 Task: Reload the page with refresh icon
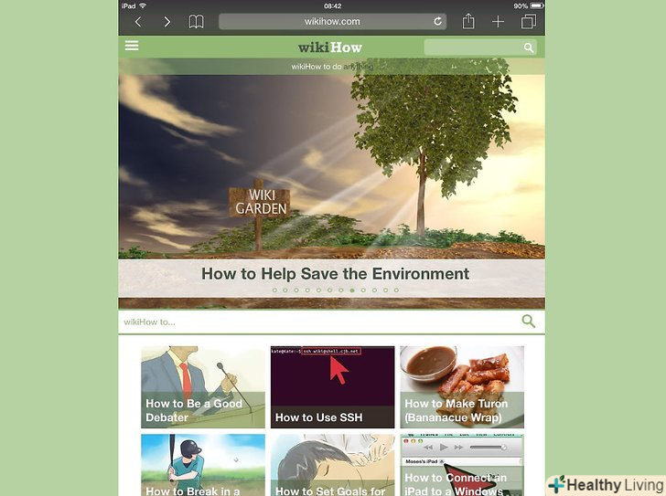(437, 21)
